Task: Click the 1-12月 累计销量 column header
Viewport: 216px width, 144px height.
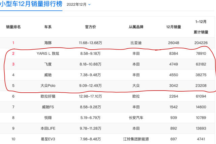Action: coord(201,27)
